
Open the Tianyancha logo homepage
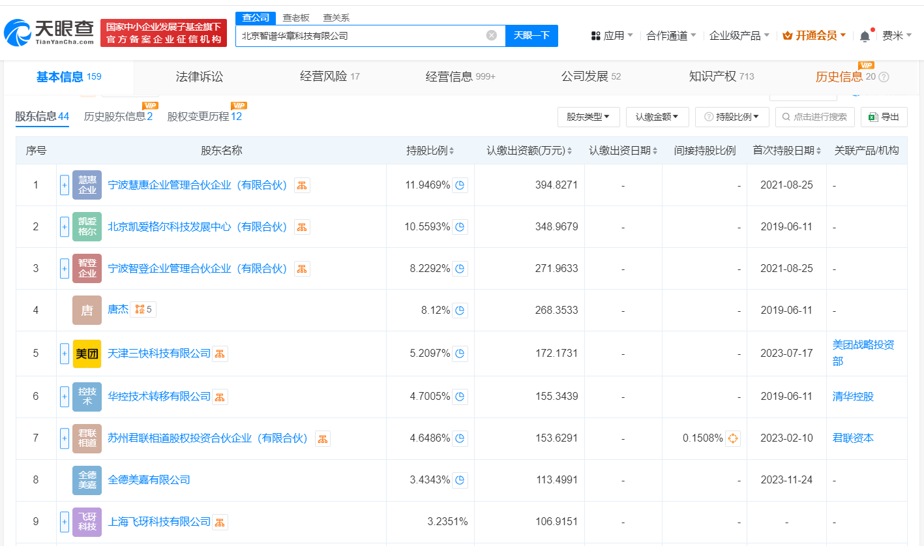(49, 33)
